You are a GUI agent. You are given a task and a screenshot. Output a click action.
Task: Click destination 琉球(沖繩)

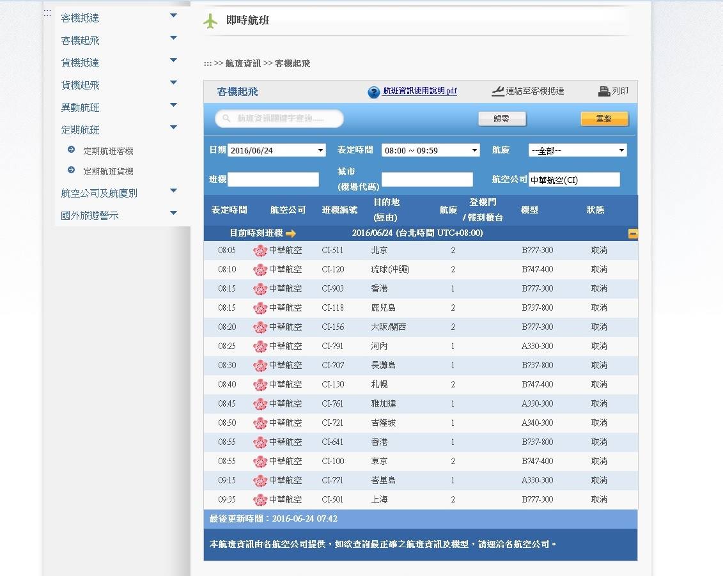tap(390, 270)
